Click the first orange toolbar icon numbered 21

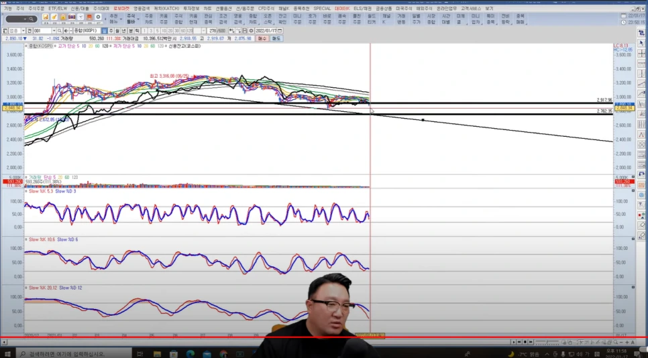(x=46, y=17)
